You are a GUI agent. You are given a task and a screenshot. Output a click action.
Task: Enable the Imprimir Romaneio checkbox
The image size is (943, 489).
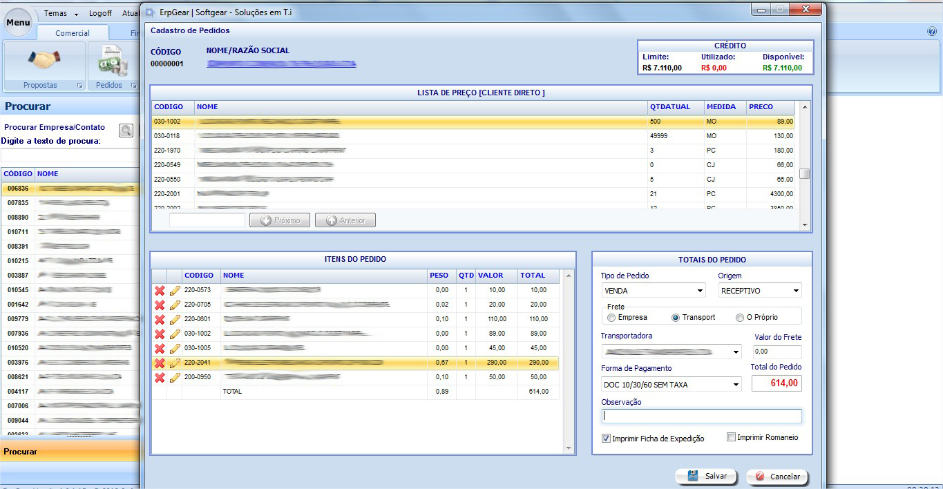731,437
